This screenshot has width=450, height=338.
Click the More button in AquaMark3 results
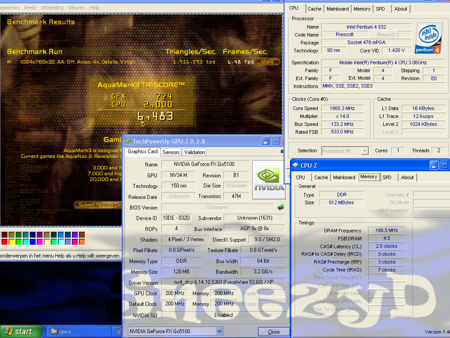[x=268, y=62]
